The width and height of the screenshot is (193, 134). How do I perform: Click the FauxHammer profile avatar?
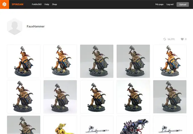coord(15,26)
